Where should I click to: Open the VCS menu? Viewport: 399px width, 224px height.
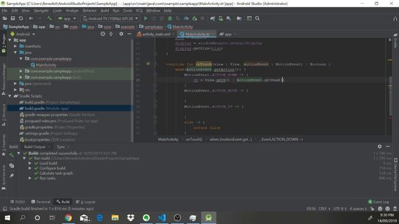[x=139, y=11]
